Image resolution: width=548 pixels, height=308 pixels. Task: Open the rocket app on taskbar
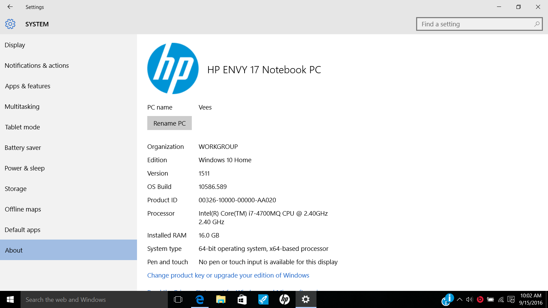263,299
